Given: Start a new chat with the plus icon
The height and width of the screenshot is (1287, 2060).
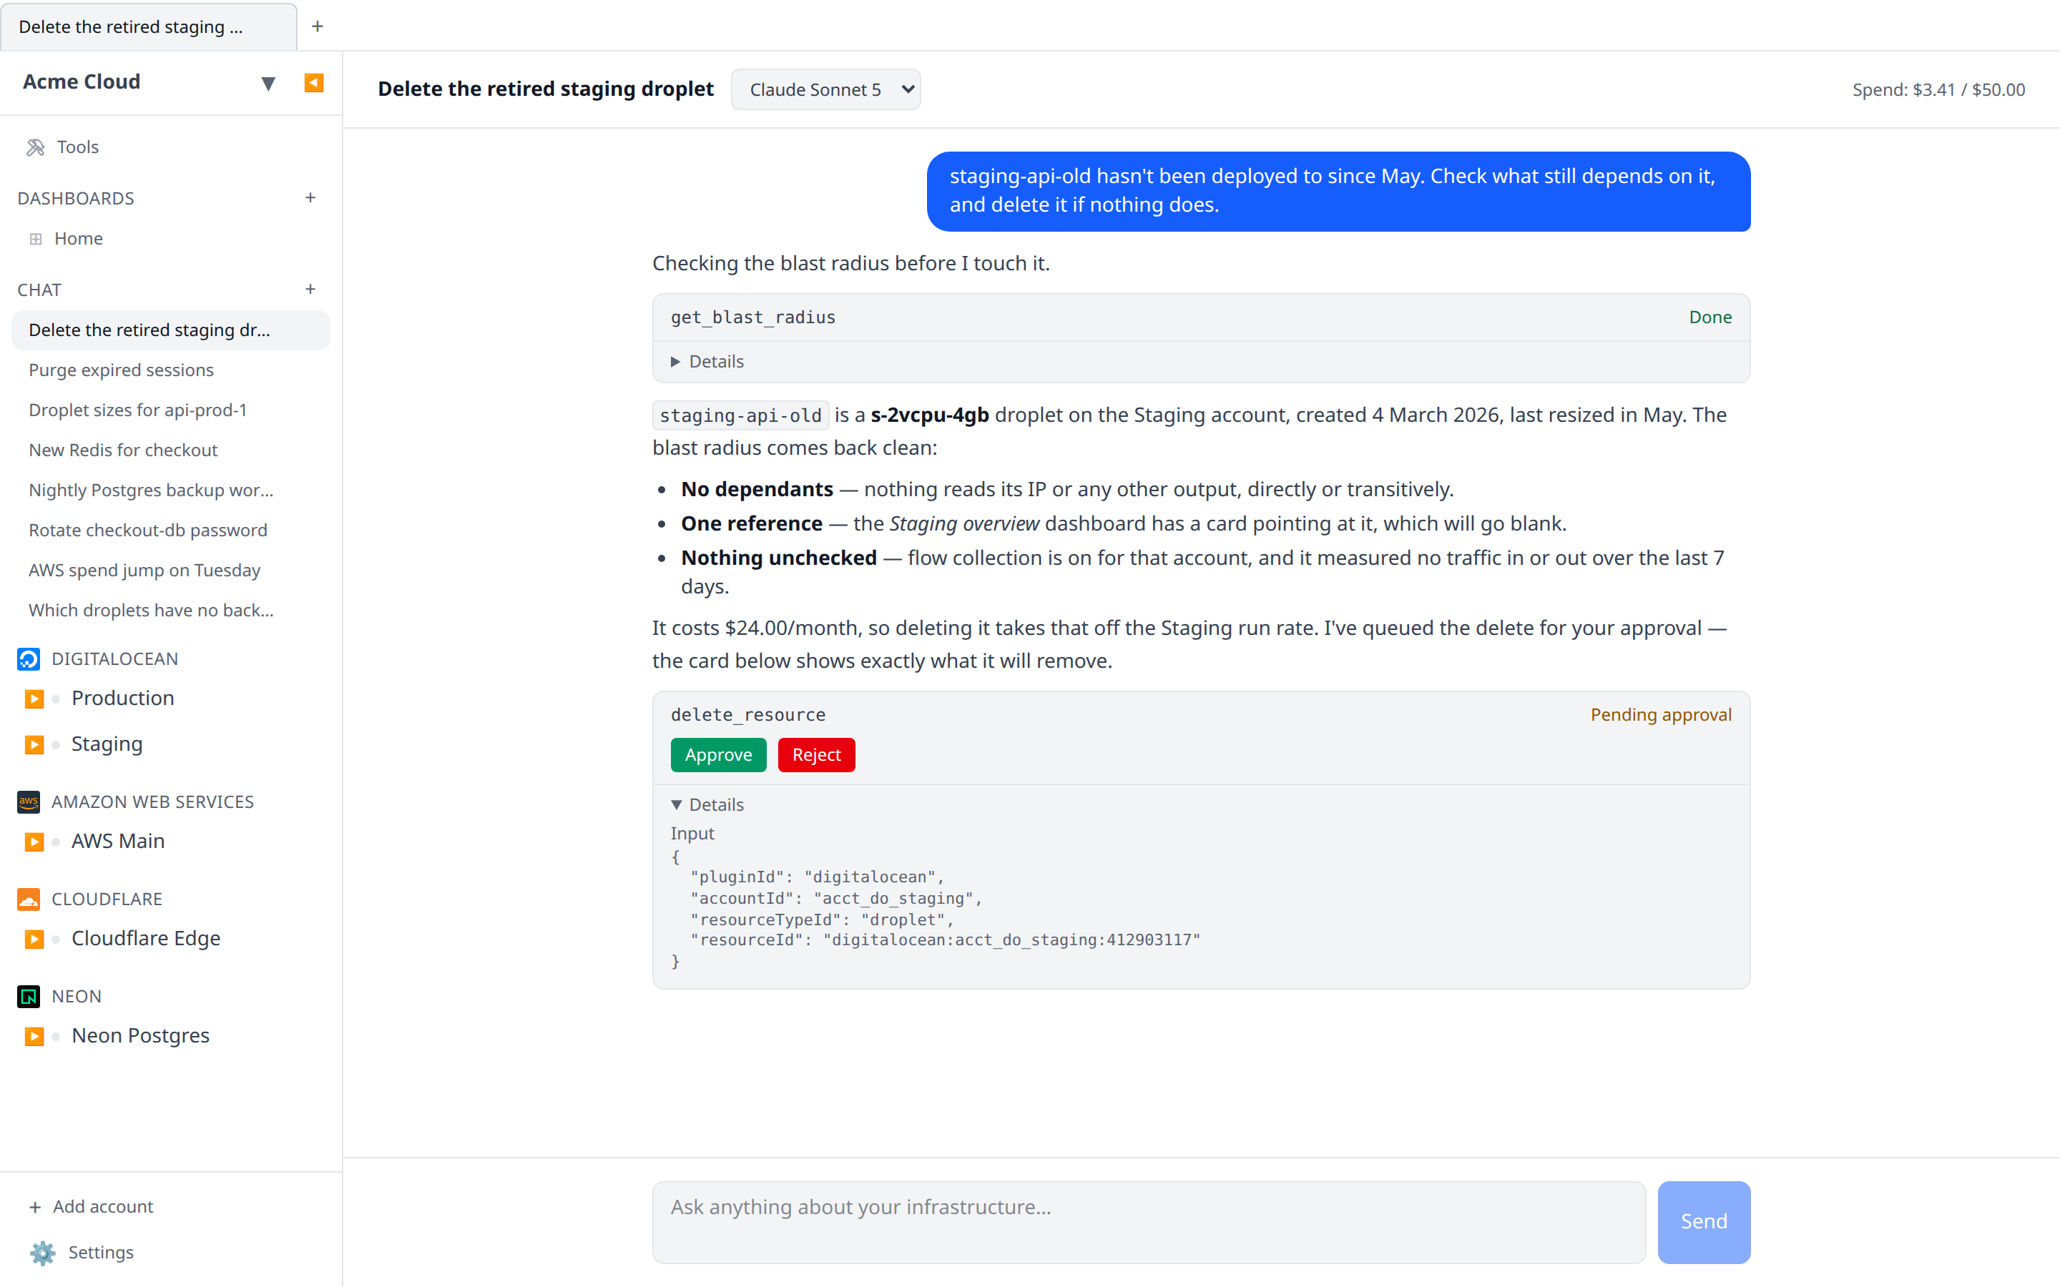Looking at the screenshot, I should pyautogui.click(x=310, y=290).
